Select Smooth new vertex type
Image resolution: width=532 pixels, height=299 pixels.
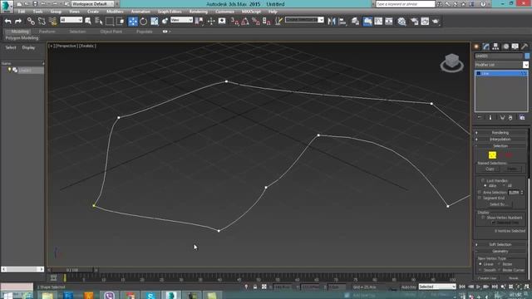coord(480,270)
